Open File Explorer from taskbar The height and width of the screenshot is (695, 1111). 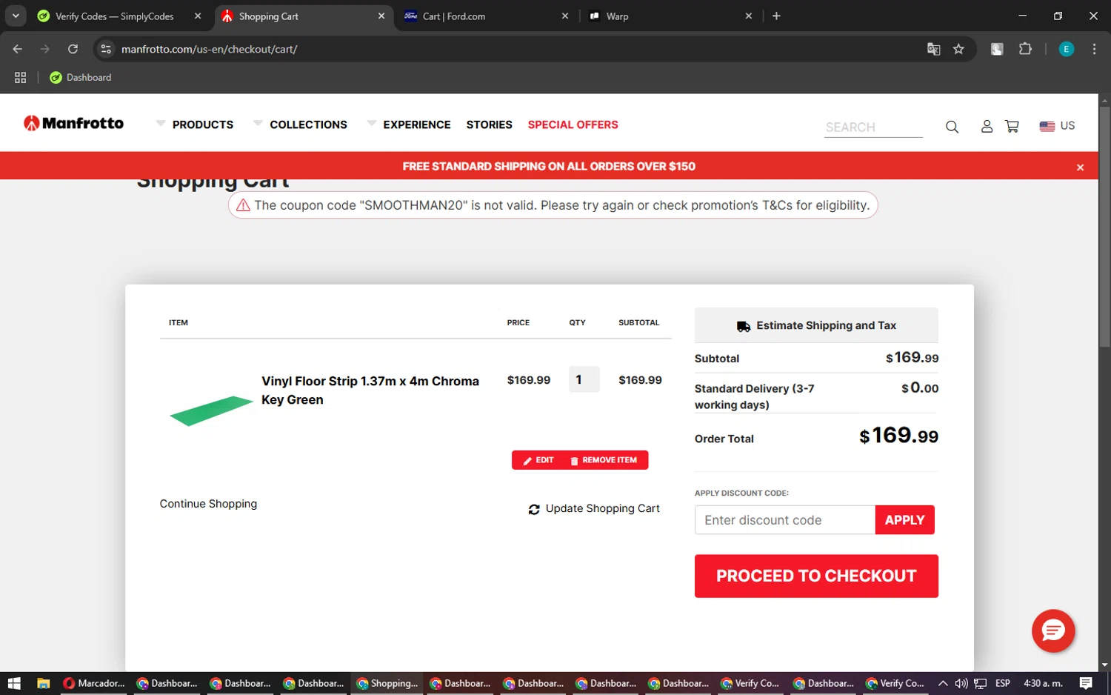[x=43, y=683]
